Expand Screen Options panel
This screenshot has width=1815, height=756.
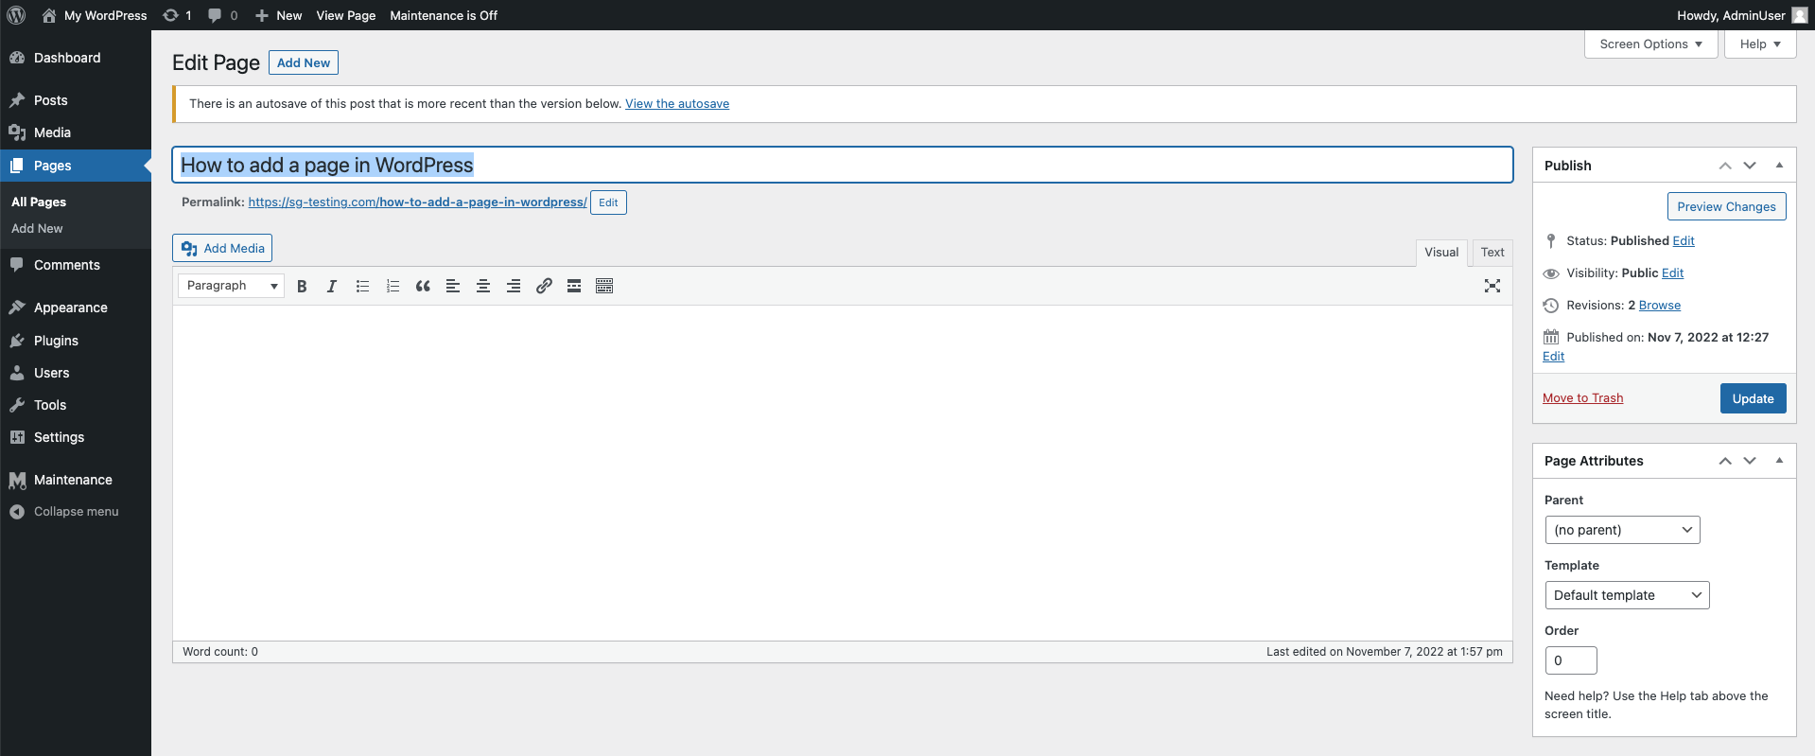click(x=1650, y=44)
